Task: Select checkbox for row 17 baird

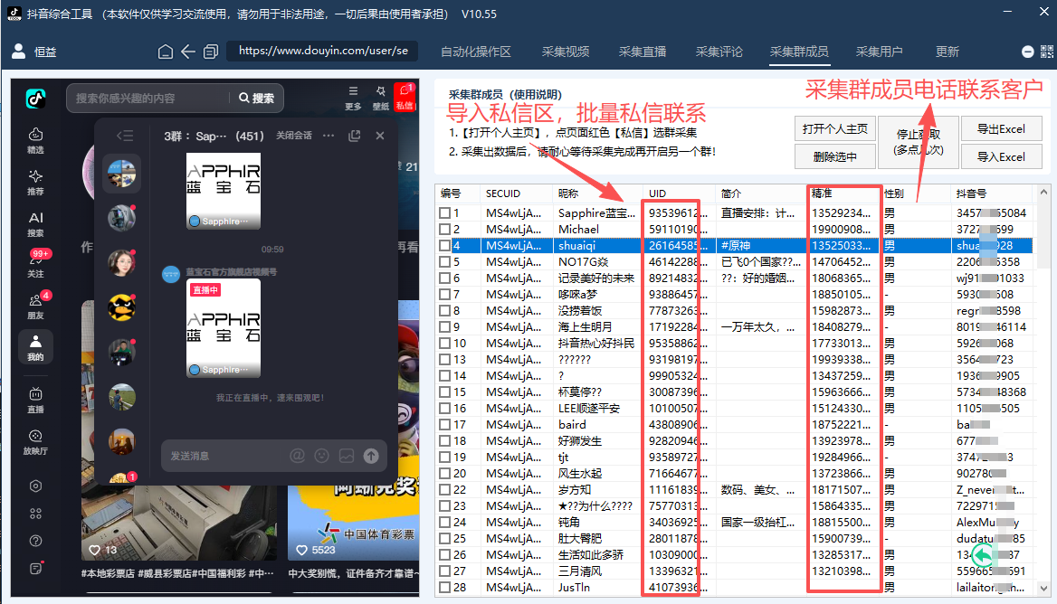Action: (444, 425)
